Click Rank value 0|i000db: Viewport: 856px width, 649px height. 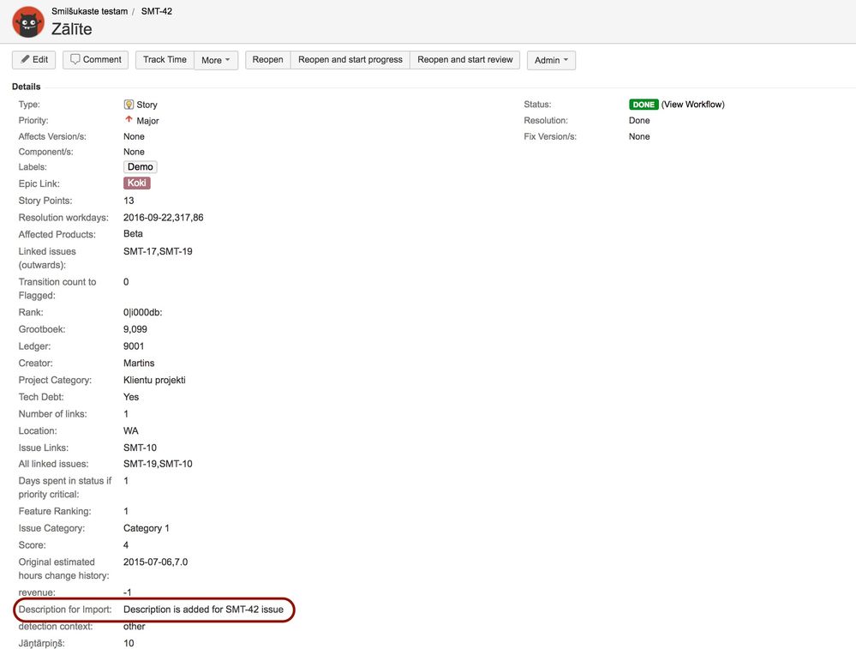click(x=142, y=312)
